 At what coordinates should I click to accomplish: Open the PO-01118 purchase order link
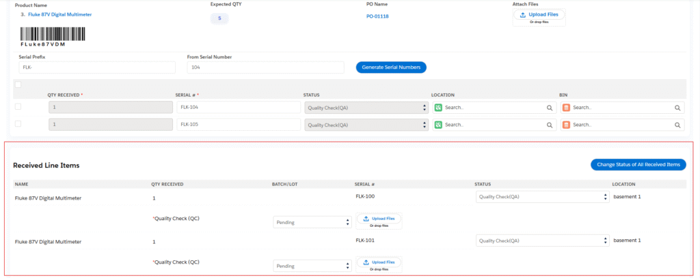[377, 16]
